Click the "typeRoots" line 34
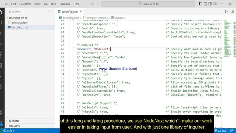 click(x=92, y=74)
